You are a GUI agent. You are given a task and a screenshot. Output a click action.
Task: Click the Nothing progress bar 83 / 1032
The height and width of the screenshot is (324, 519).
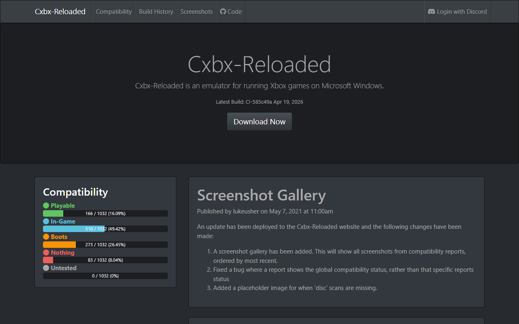click(x=105, y=260)
